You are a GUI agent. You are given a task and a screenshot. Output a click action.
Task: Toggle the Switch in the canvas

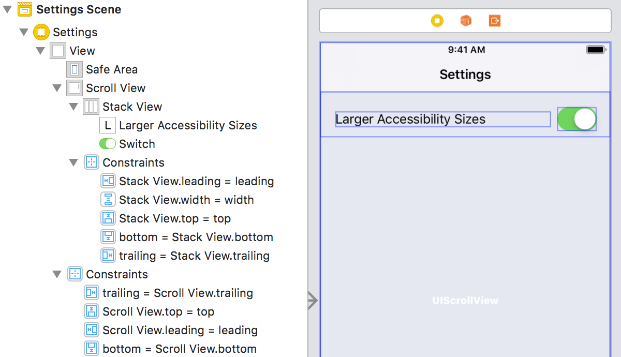576,119
